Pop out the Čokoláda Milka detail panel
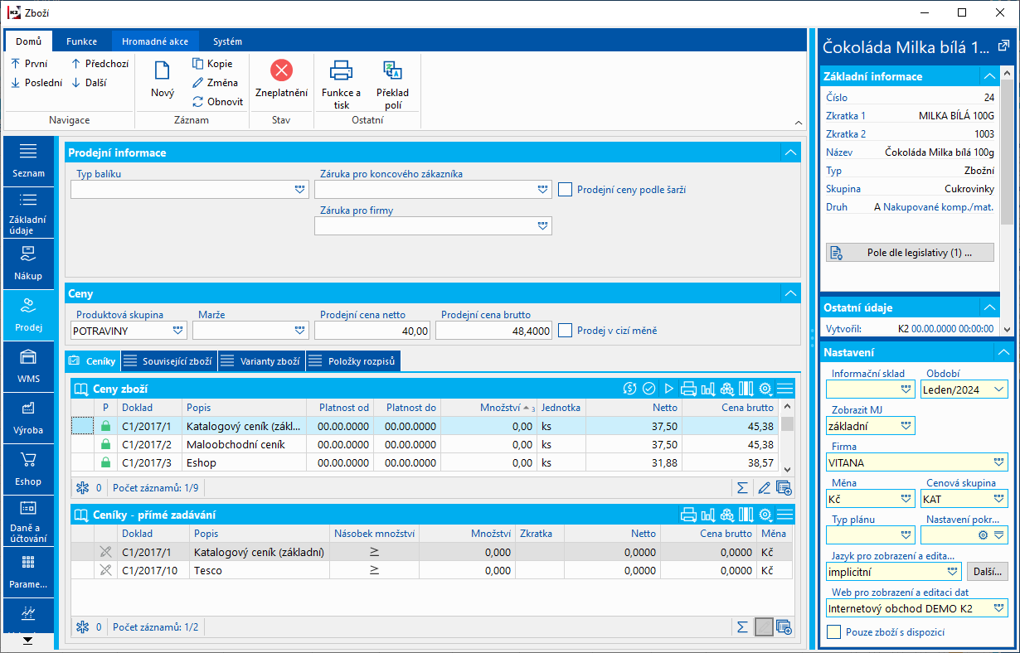Screen dimensions: 1020x653 pos(1002,46)
